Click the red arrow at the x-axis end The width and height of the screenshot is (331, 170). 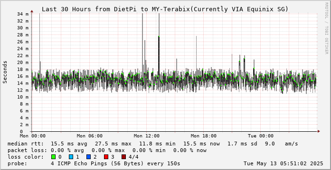point(319,131)
